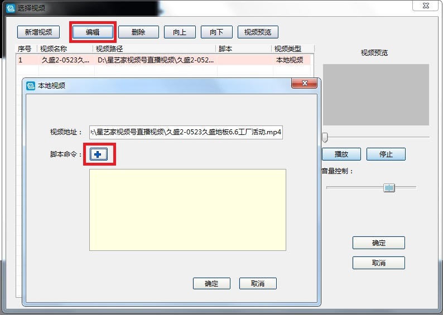Screen dimensions: 443x315
Task: Click the 选择视频 title bar app icon
Action: pos(9,8)
